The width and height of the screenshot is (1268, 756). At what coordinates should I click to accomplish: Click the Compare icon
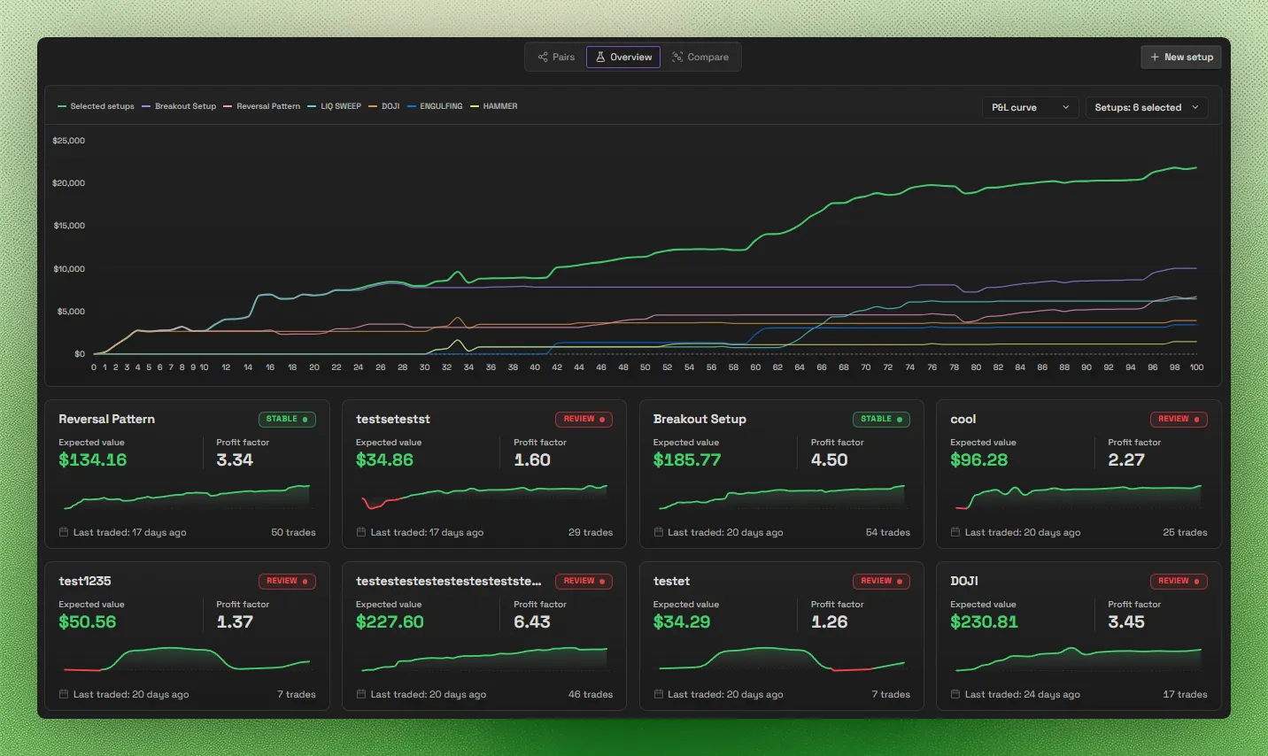point(677,57)
